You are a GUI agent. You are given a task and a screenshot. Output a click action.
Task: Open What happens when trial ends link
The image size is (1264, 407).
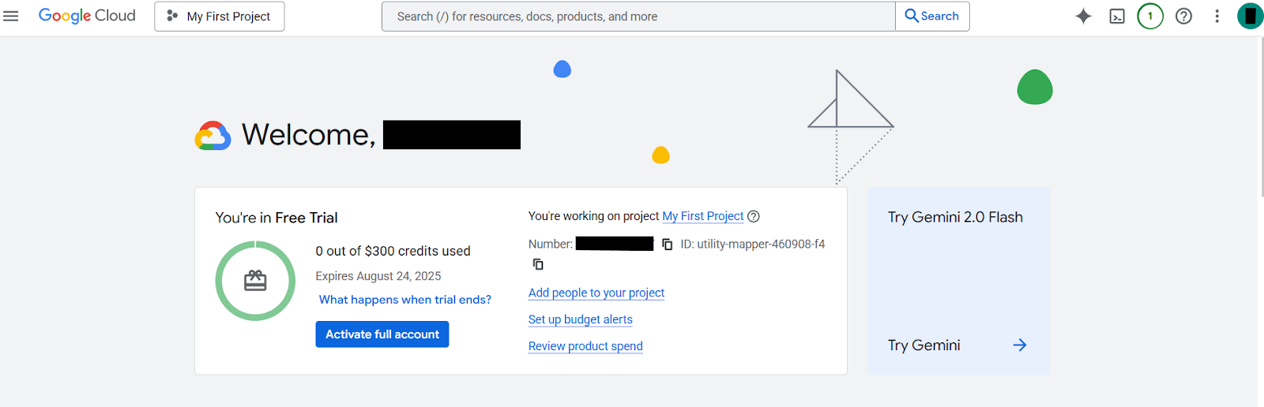click(405, 300)
